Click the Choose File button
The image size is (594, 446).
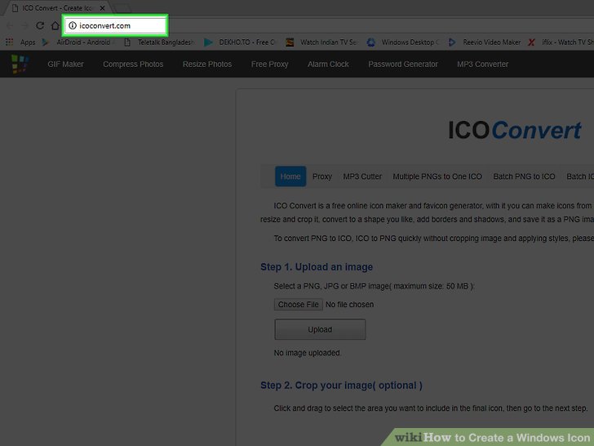point(299,305)
